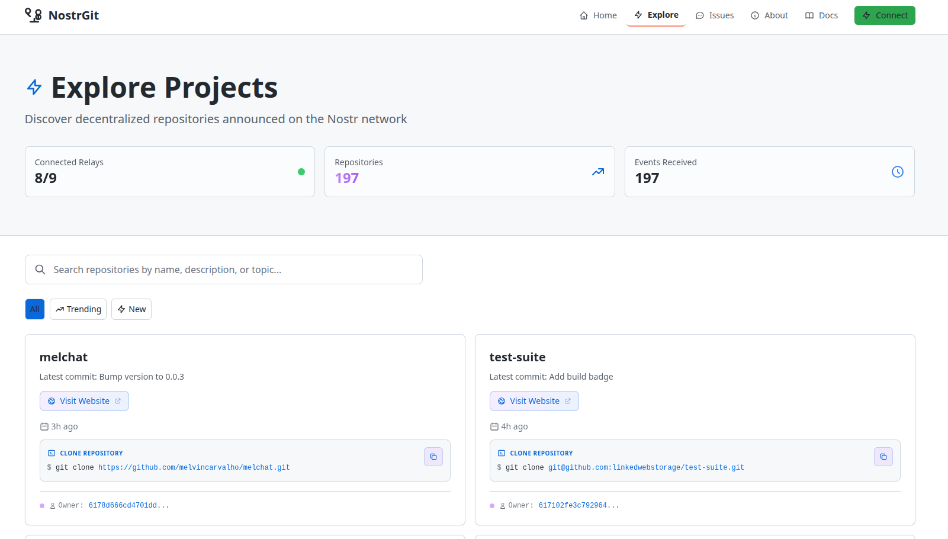
Task: Open the Issues nav item
Action: click(715, 15)
